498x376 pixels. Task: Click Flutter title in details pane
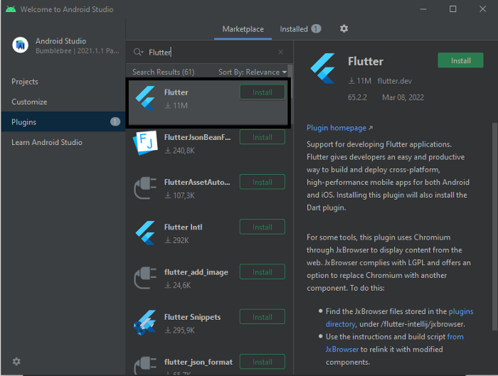tap(366, 61)
